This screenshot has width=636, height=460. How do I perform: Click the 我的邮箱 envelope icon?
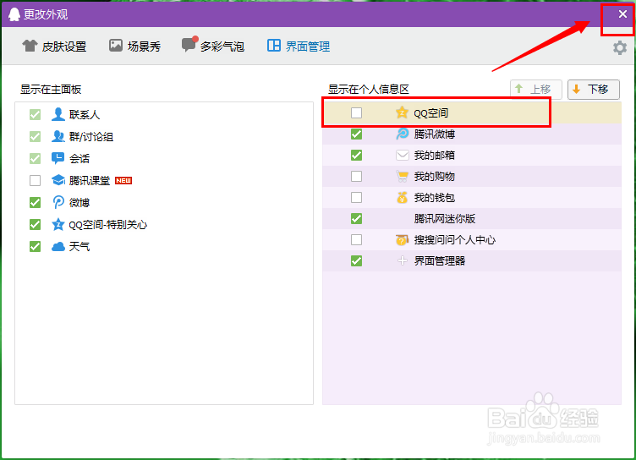(x=402, y=155)
